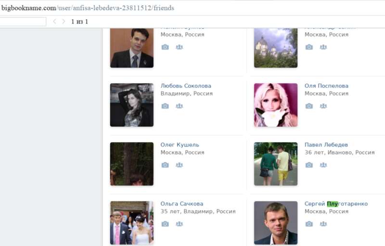Click the bigbookname.com address bar URL
This screenshot has width=385, height=246.
coord(88,8)
